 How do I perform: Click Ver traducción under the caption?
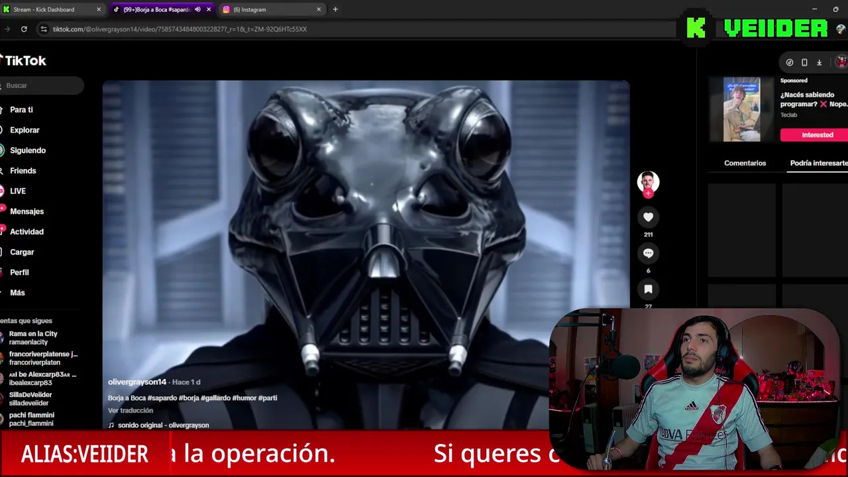pyautogui.click(x=131, y=411)
